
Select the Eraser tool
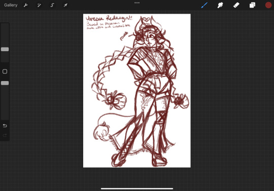pos(236,5)
